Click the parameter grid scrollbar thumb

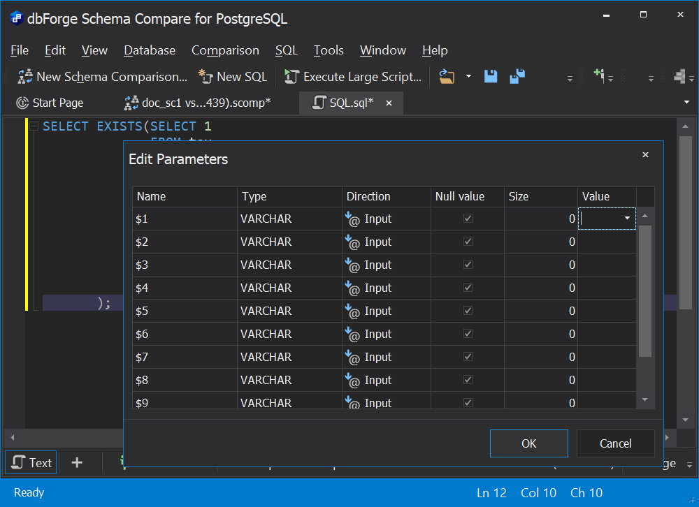(644, 291)
